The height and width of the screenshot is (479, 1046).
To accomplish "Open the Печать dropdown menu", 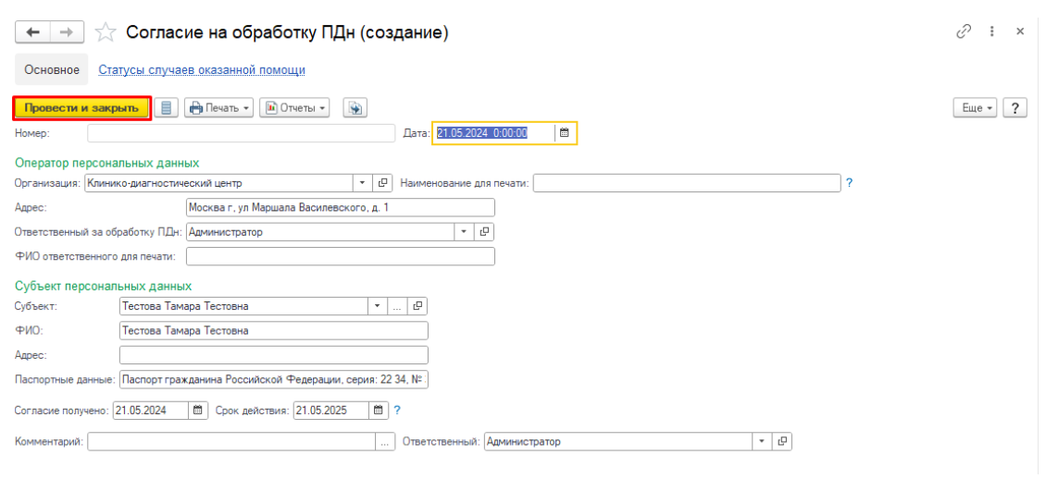I will (x=219, y=108).
